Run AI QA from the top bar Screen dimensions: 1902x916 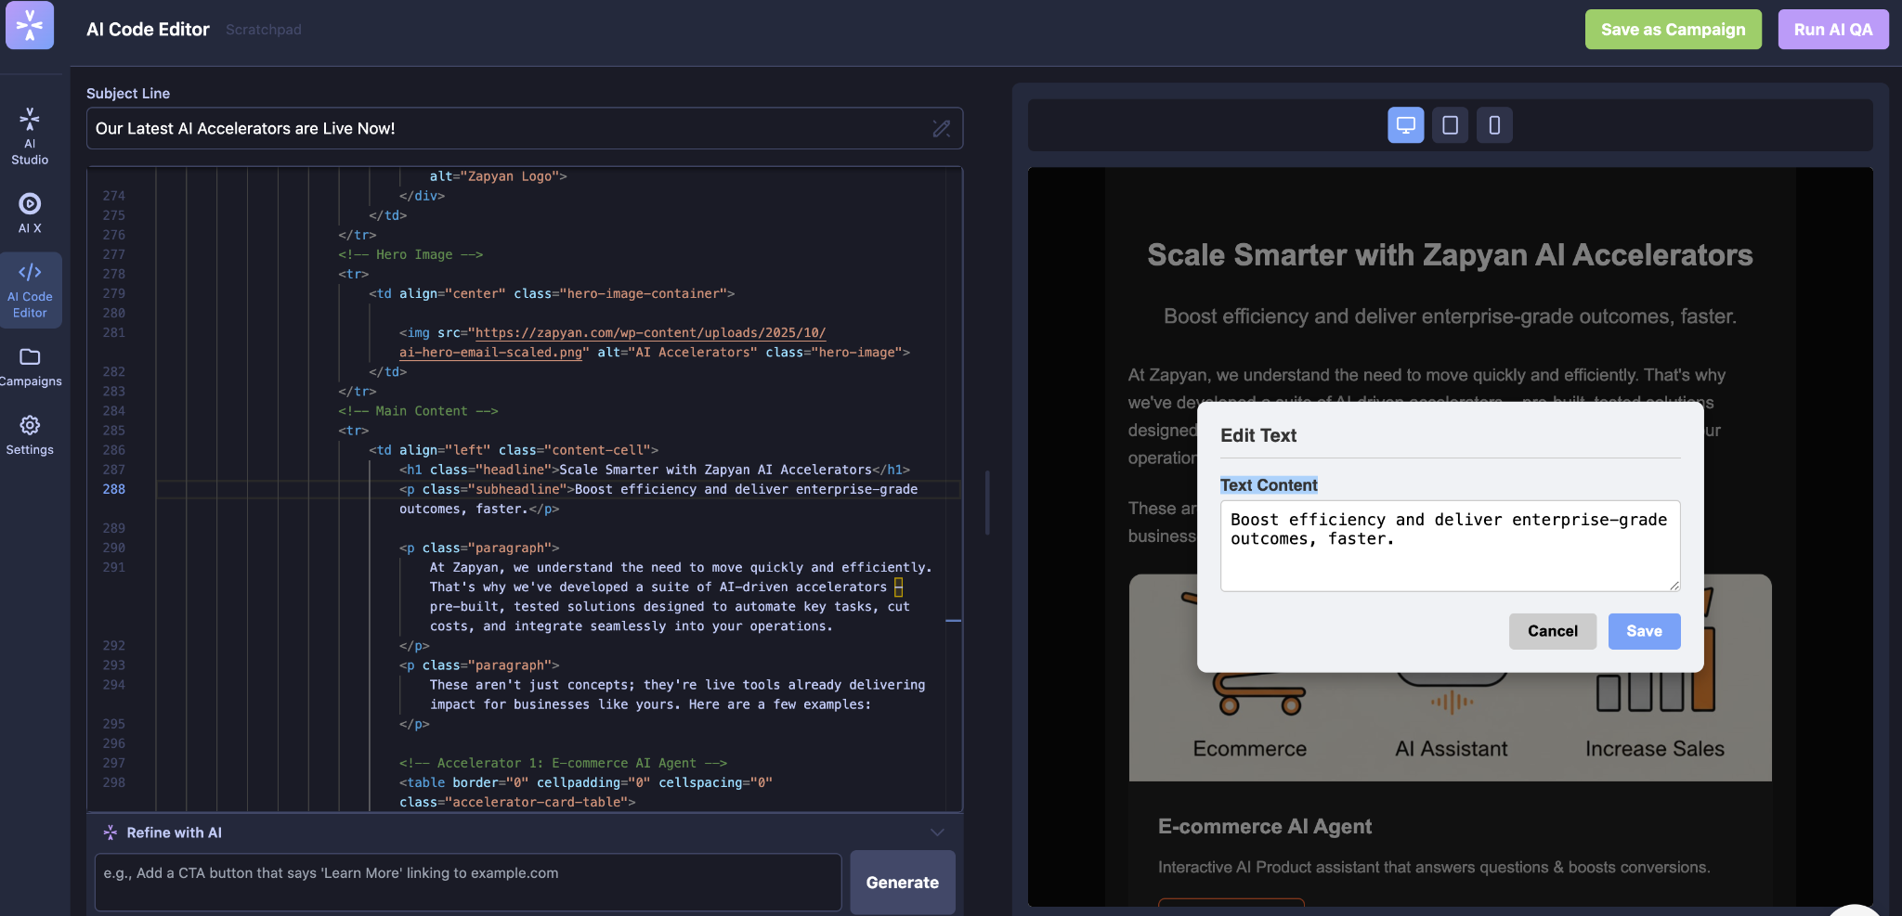pyautogui.click(x=1831, y=29)
